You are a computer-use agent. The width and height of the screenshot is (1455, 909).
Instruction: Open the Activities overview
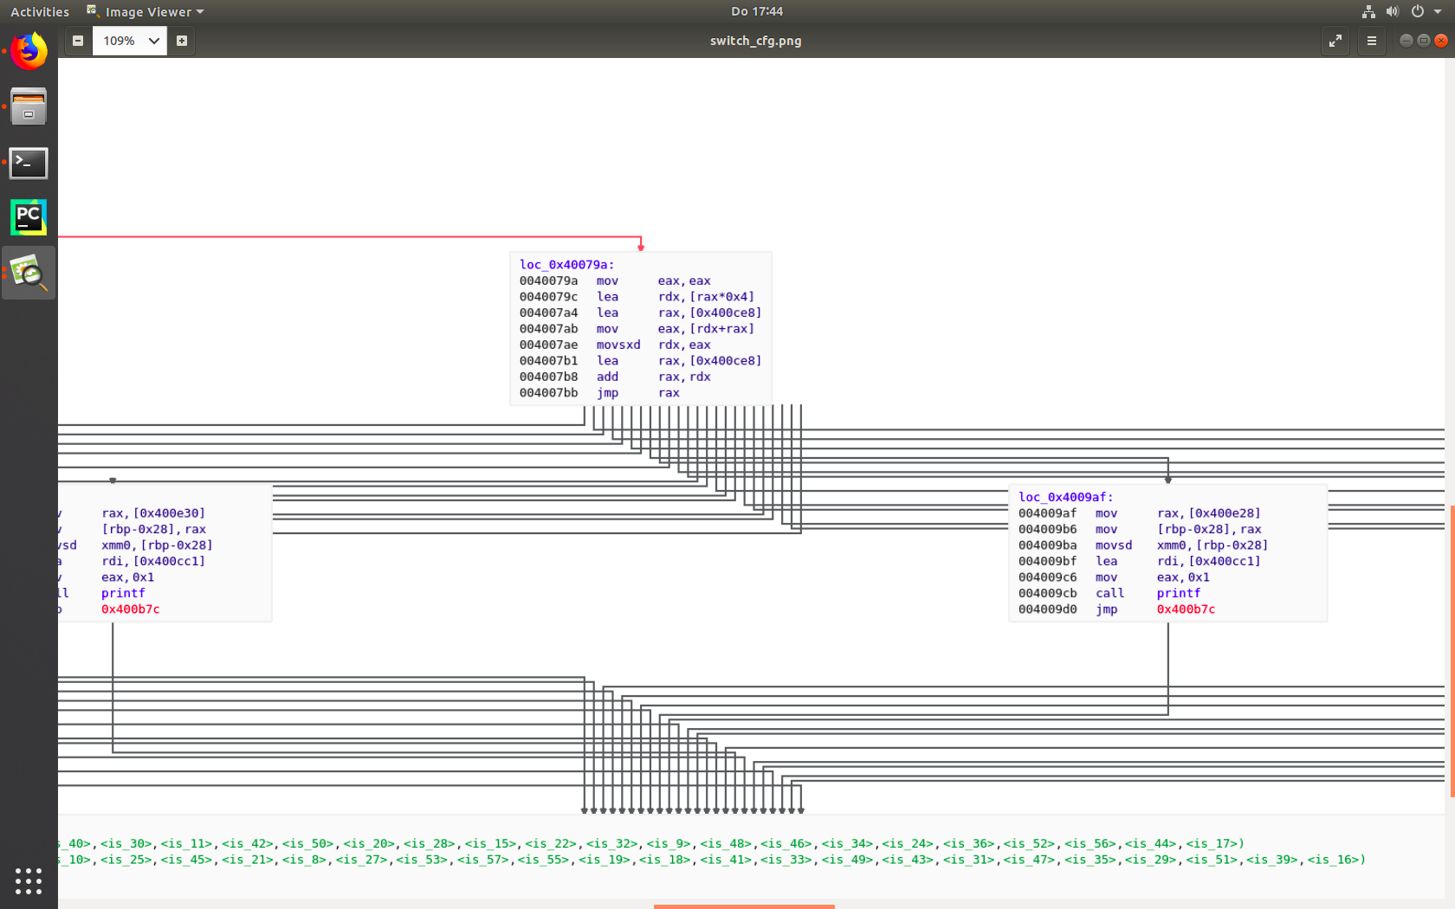coord(40,11)
